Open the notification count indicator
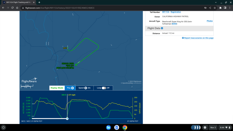The image size is (233, 131). pyautogui.click(x=205, y=128)
